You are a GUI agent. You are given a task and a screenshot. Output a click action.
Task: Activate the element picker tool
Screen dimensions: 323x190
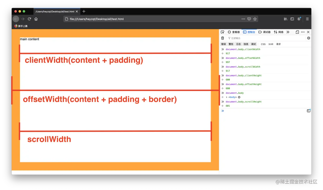tap(222, 32)
